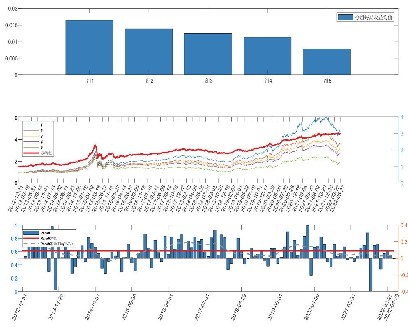Select the 组5 bar in the top chart
The height and width of the screenshot is (327, 408).
[327, 62]
